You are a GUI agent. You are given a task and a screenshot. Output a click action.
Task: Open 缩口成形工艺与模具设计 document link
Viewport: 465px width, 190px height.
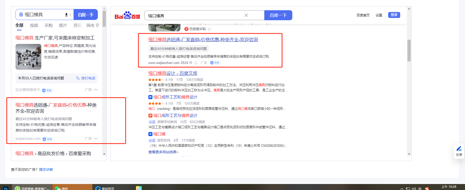coord(175,116)
